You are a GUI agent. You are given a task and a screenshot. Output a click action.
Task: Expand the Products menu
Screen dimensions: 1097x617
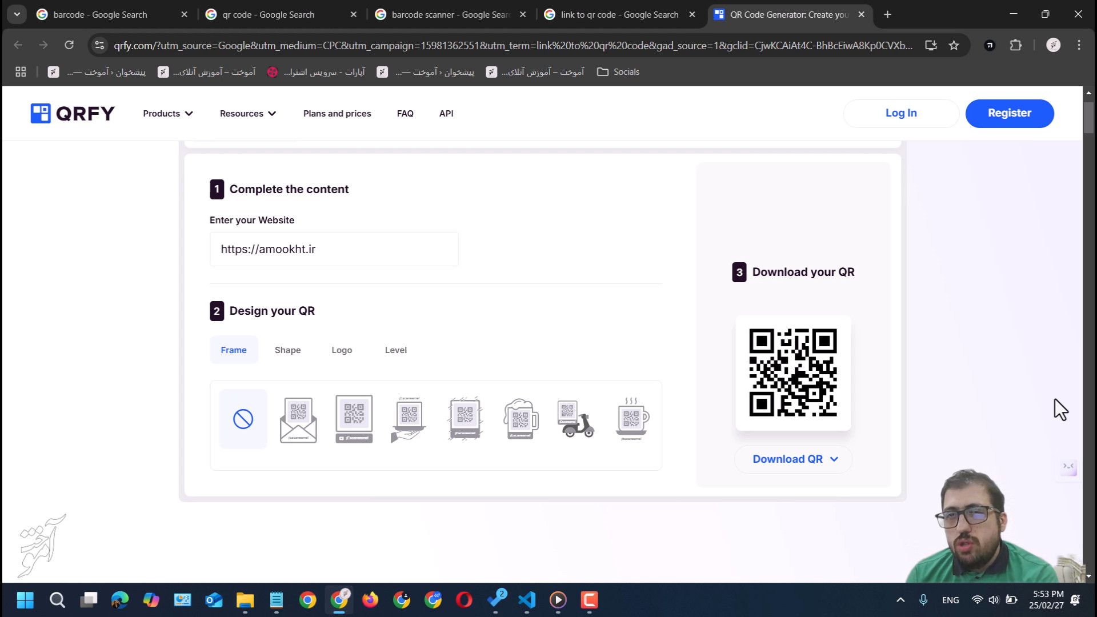coord(168,114)
